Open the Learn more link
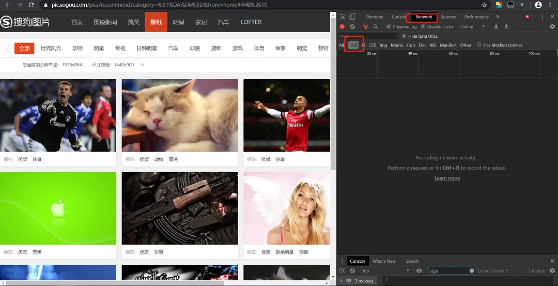This screenshot has width=558, height=286. click(x=447, y=178)
